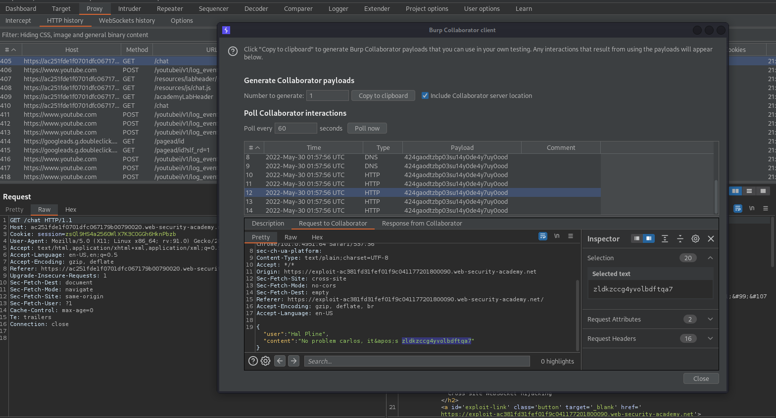Select Pretty view in main Request panel
Image resolution: width=776 pixels, height=418 pixels.
click(x=14, y=209)
